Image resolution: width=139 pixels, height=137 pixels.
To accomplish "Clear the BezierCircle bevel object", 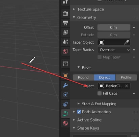I will click(x=127, y=86).
